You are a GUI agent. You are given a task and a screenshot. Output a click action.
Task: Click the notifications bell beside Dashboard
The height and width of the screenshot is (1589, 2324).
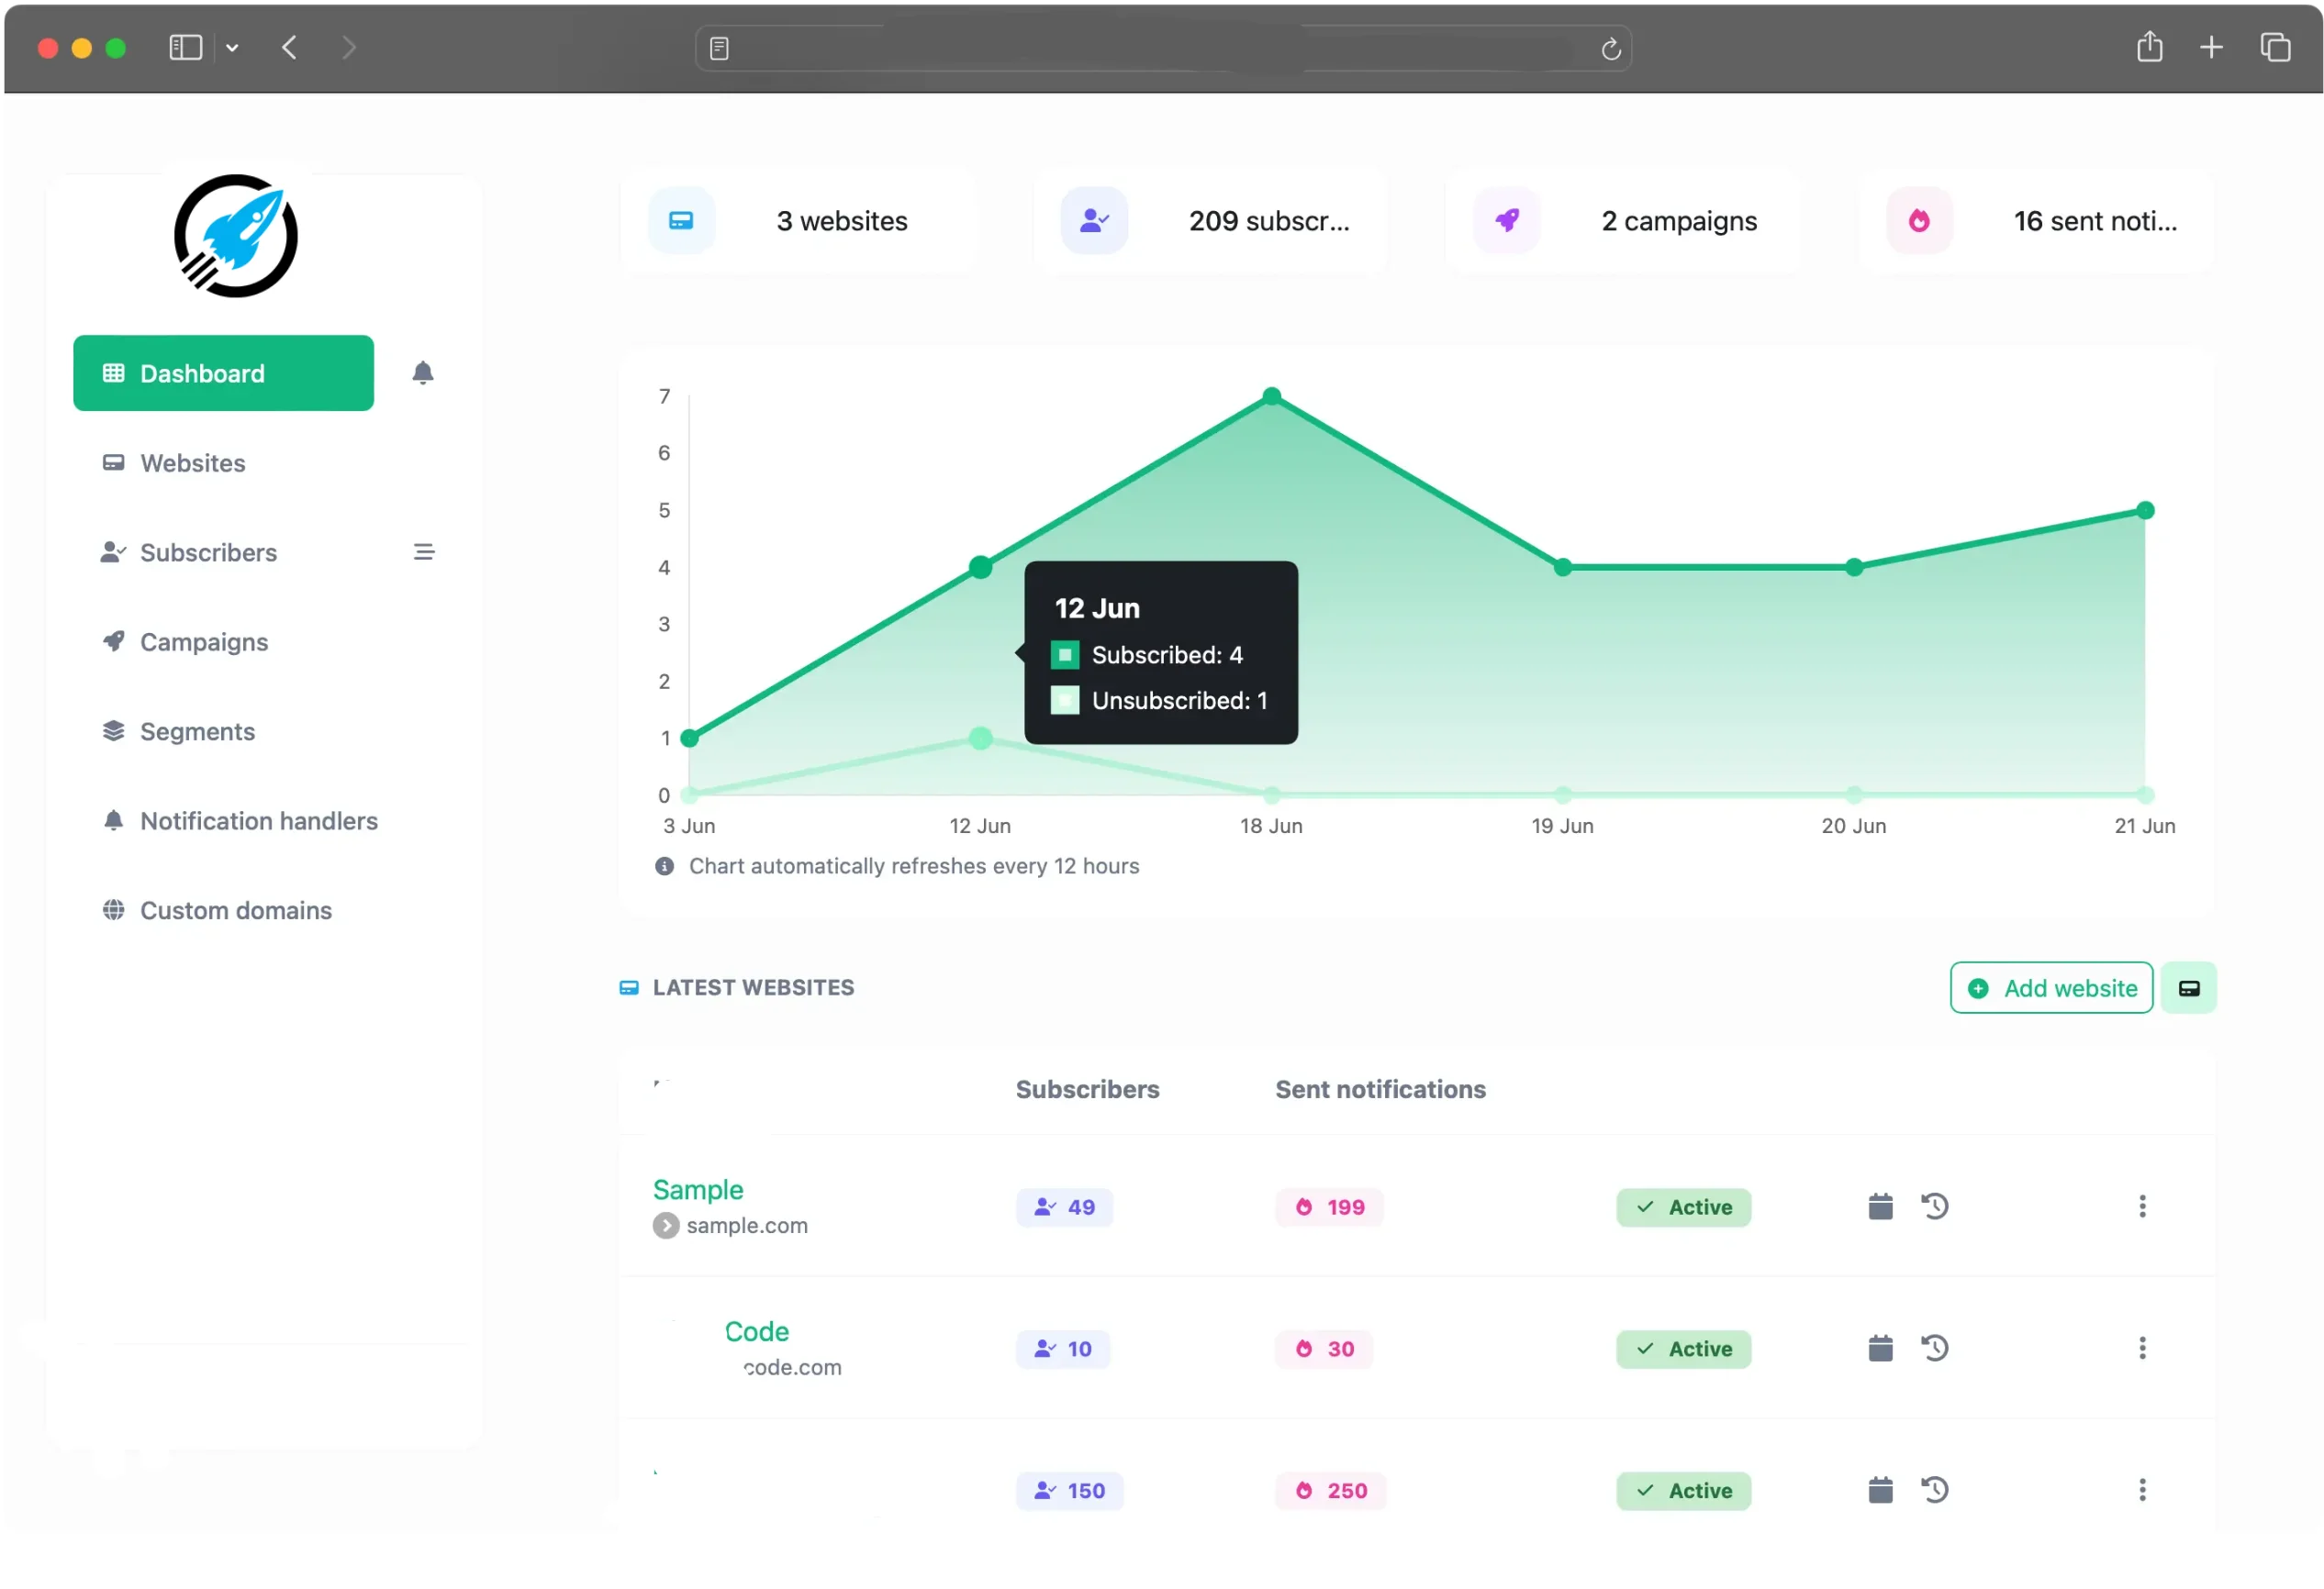pos(423,372)
